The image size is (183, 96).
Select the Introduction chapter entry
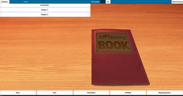tap(45, 5)
